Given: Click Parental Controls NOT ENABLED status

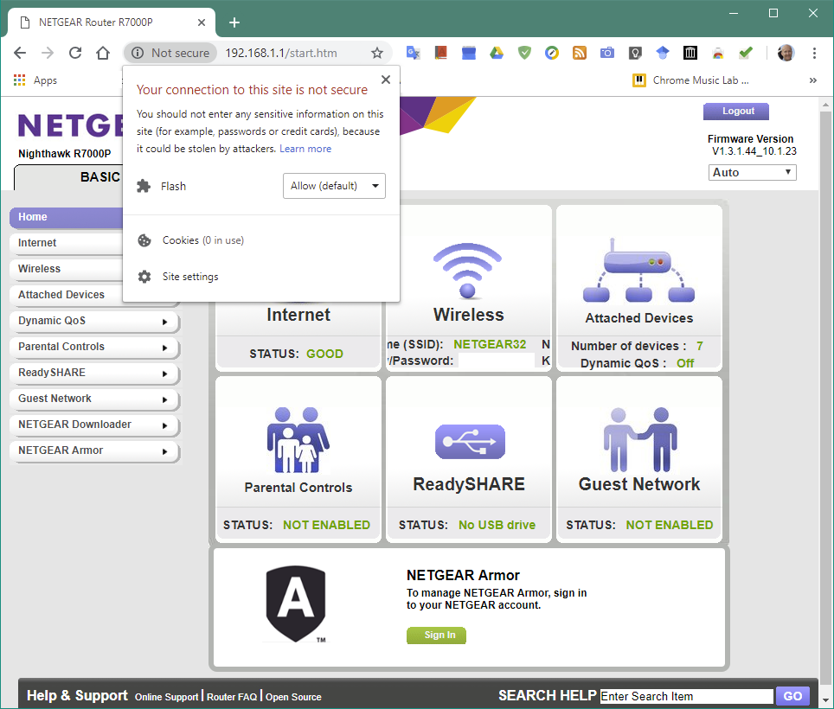Looking at the screenshot, I should 326,525.
